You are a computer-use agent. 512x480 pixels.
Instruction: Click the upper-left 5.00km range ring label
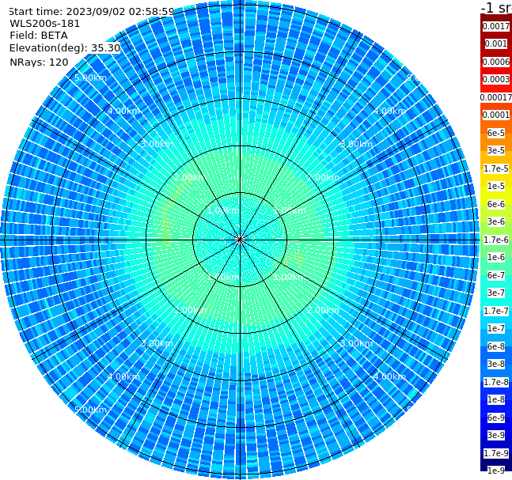click(x=90, y=77)
